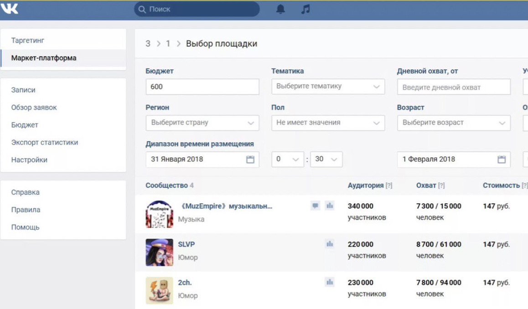Open the Пол dropdown

click(328, 123)
